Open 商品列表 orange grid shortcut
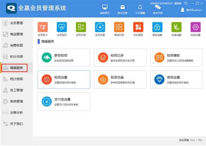 tap(119, 29)
